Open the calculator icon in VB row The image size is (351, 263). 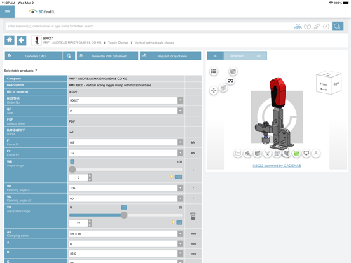click(193, 218)
